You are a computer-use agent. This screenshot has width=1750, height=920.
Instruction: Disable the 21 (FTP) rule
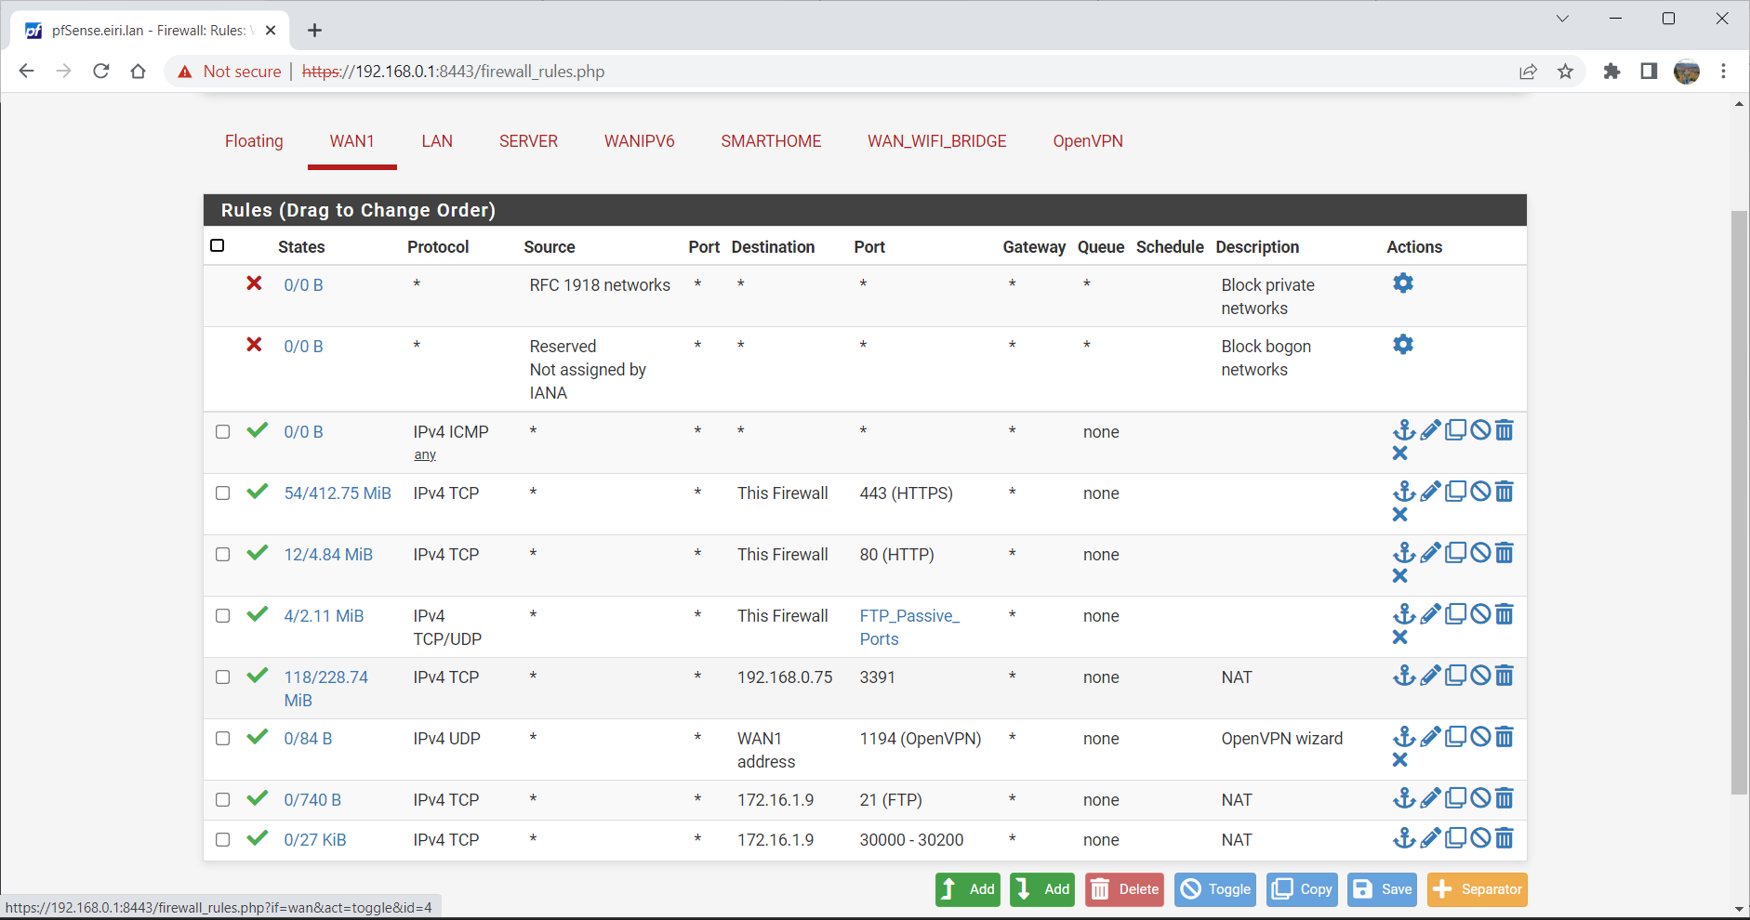[1480, 797]
